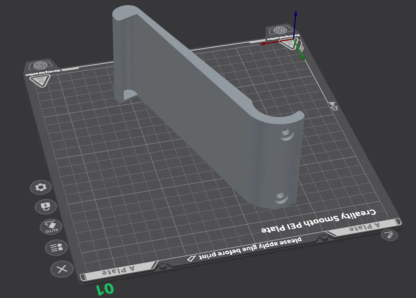Edit the plate name with the pencil icon

[x=390, y=235]
